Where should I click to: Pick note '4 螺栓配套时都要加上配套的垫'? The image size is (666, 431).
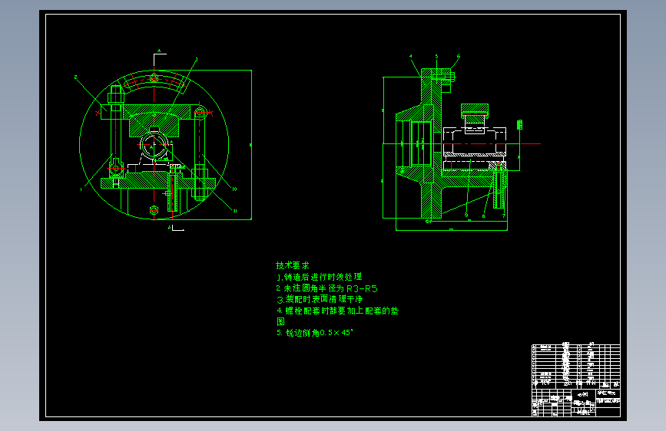[338, 311]
